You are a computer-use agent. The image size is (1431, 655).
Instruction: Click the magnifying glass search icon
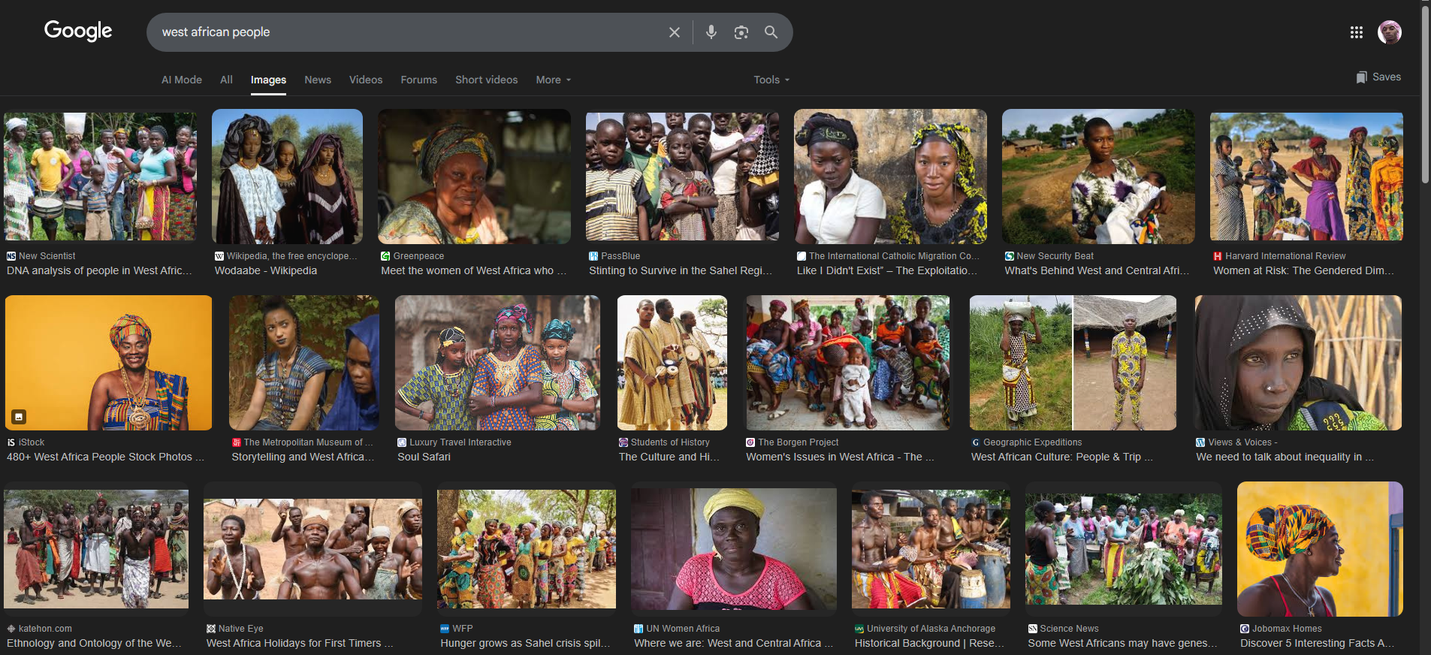click(771, 32)
